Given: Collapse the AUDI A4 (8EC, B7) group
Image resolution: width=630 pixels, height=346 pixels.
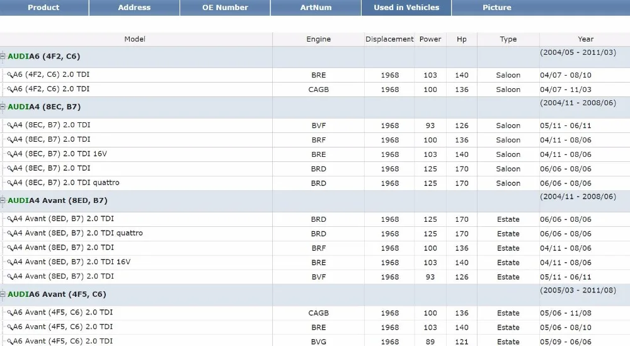Looking at the screenshot, I should point(3,107).
